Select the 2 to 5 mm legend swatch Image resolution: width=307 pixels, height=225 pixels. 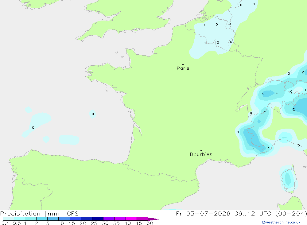coord(42,219)
